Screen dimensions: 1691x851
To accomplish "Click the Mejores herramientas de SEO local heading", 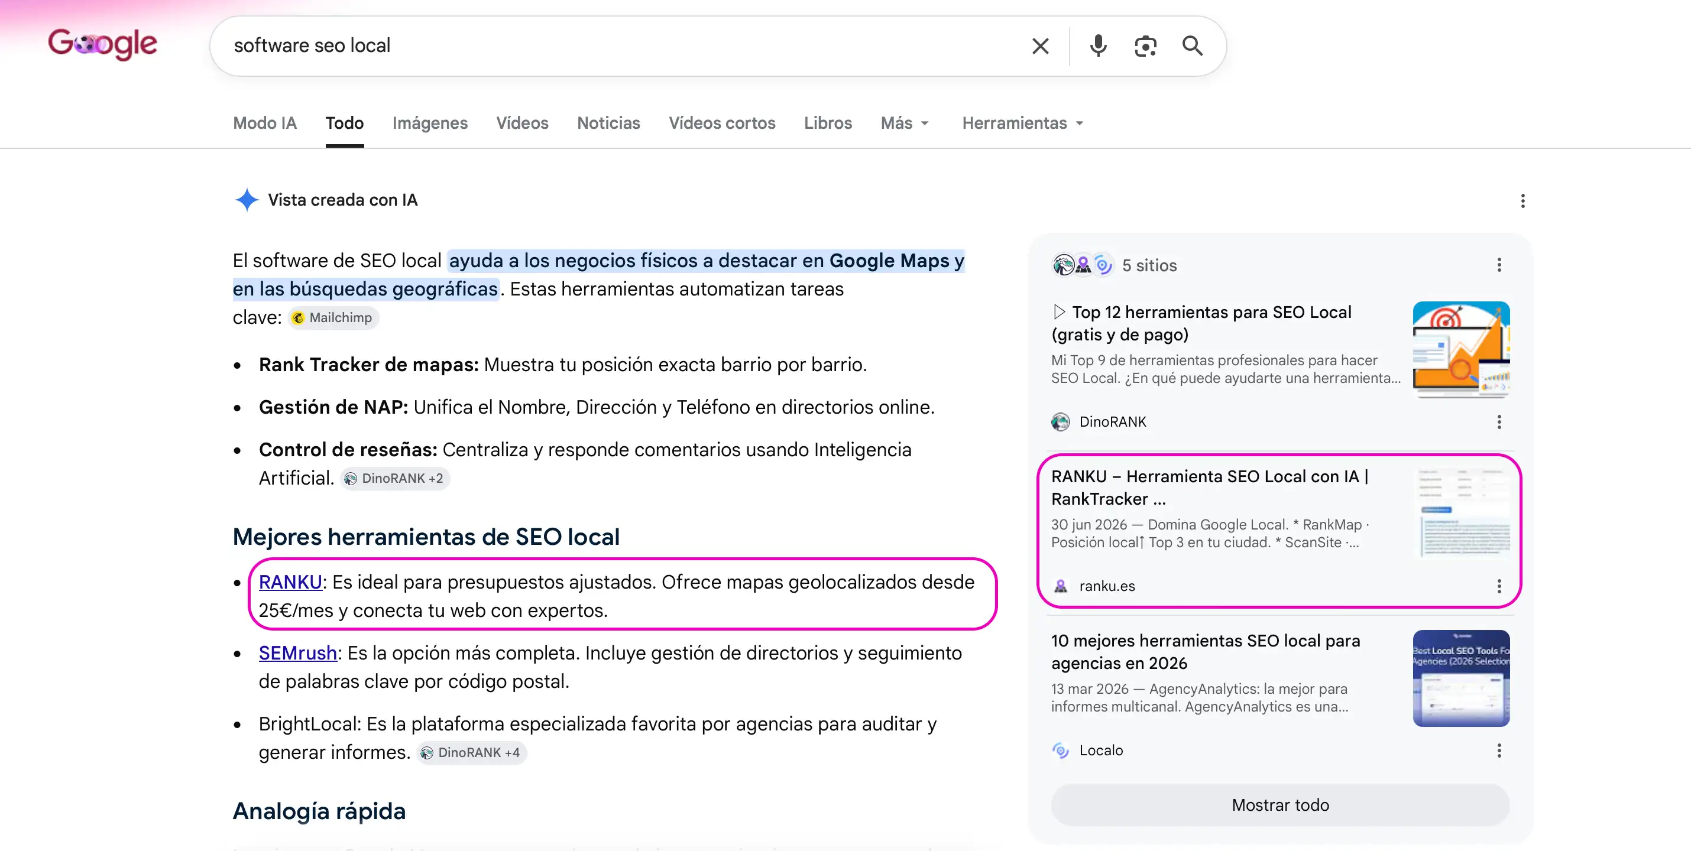I will 426,537.
